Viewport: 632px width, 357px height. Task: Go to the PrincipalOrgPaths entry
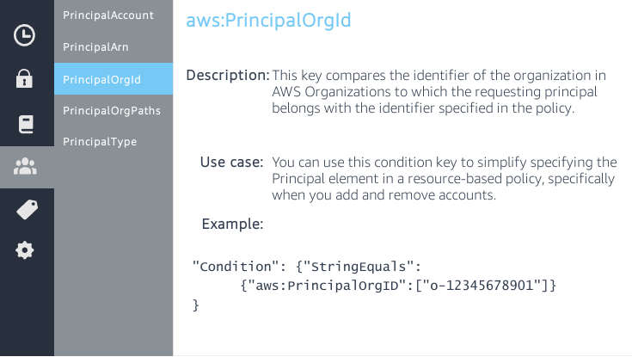pos(112,110)
